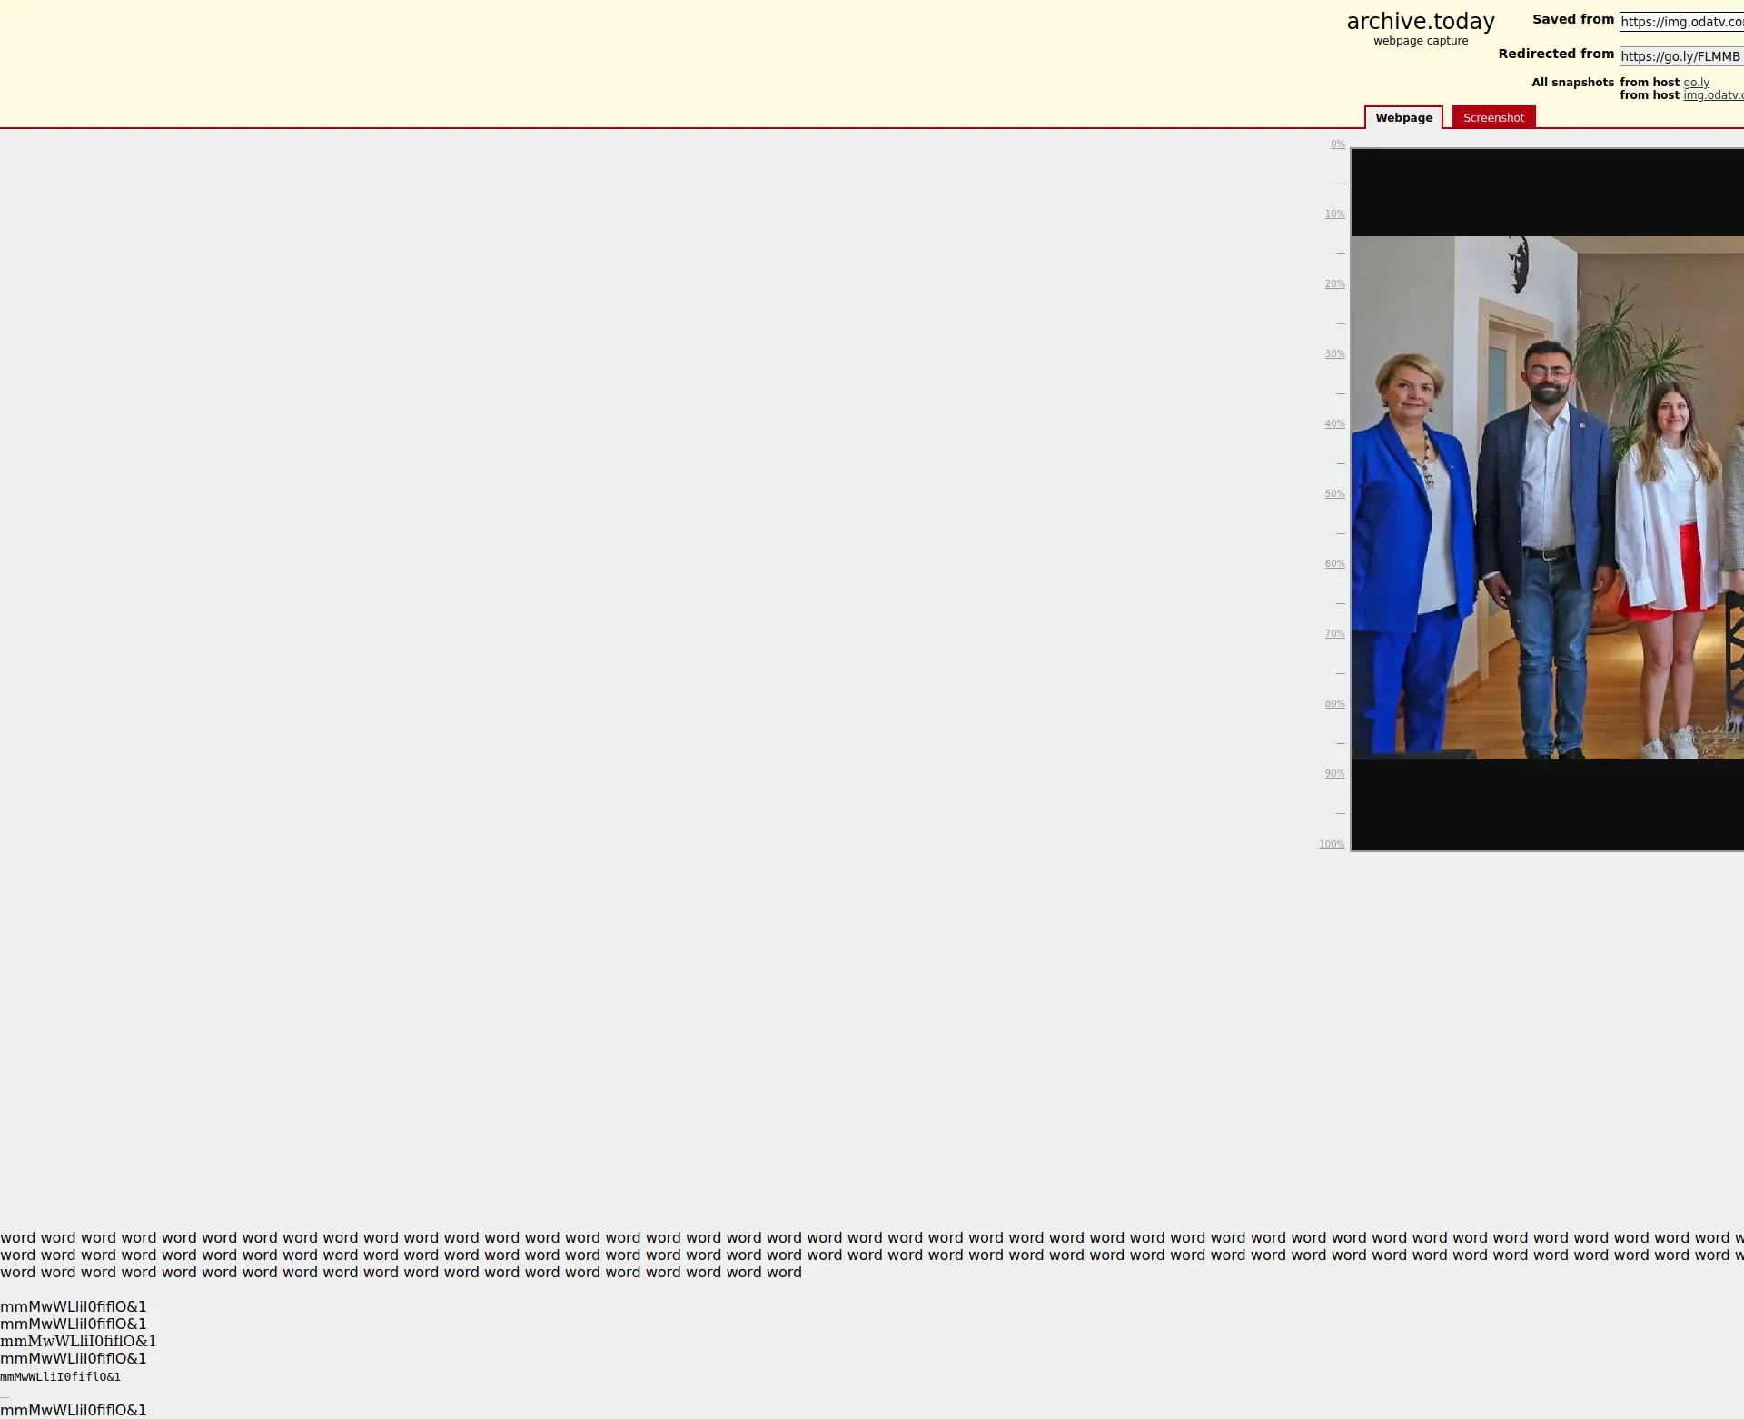Click the 40% scroll marker
This screenshot has width=1744, height=1419.
(x=1334, y=424)
